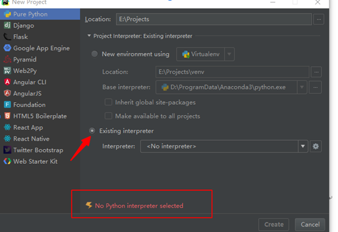Click the Pyramid framework icon
The height and width of the screenshot is (232, 338).
point(7,60)
